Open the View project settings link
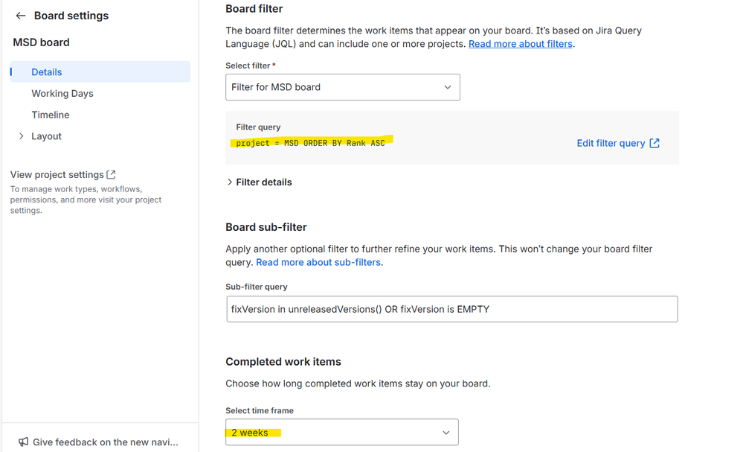743x452 pixels. pyautogui.click(x=57, y=174)
